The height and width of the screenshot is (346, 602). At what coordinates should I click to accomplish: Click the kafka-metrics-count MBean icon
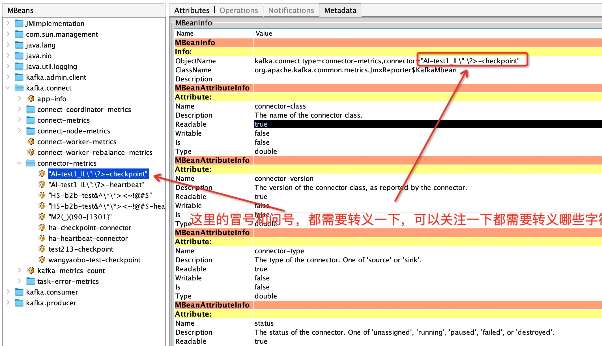coord(31,271)
